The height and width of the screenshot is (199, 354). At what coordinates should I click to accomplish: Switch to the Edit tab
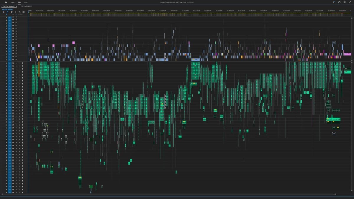[19, 2]
